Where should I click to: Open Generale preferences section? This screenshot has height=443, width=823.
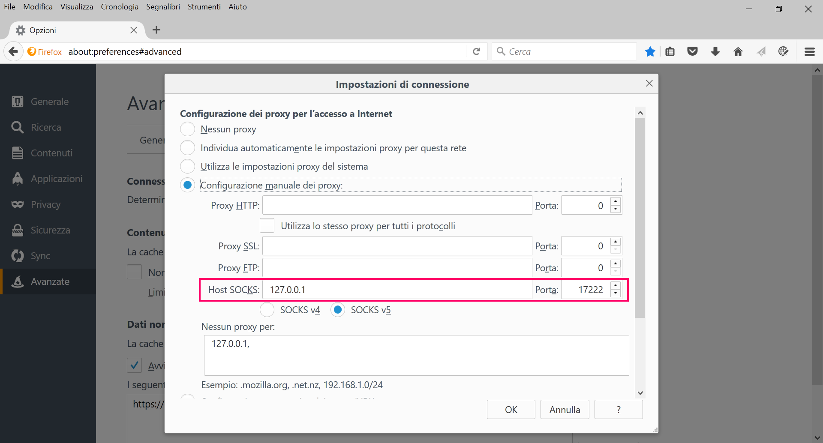click(48, 102)
